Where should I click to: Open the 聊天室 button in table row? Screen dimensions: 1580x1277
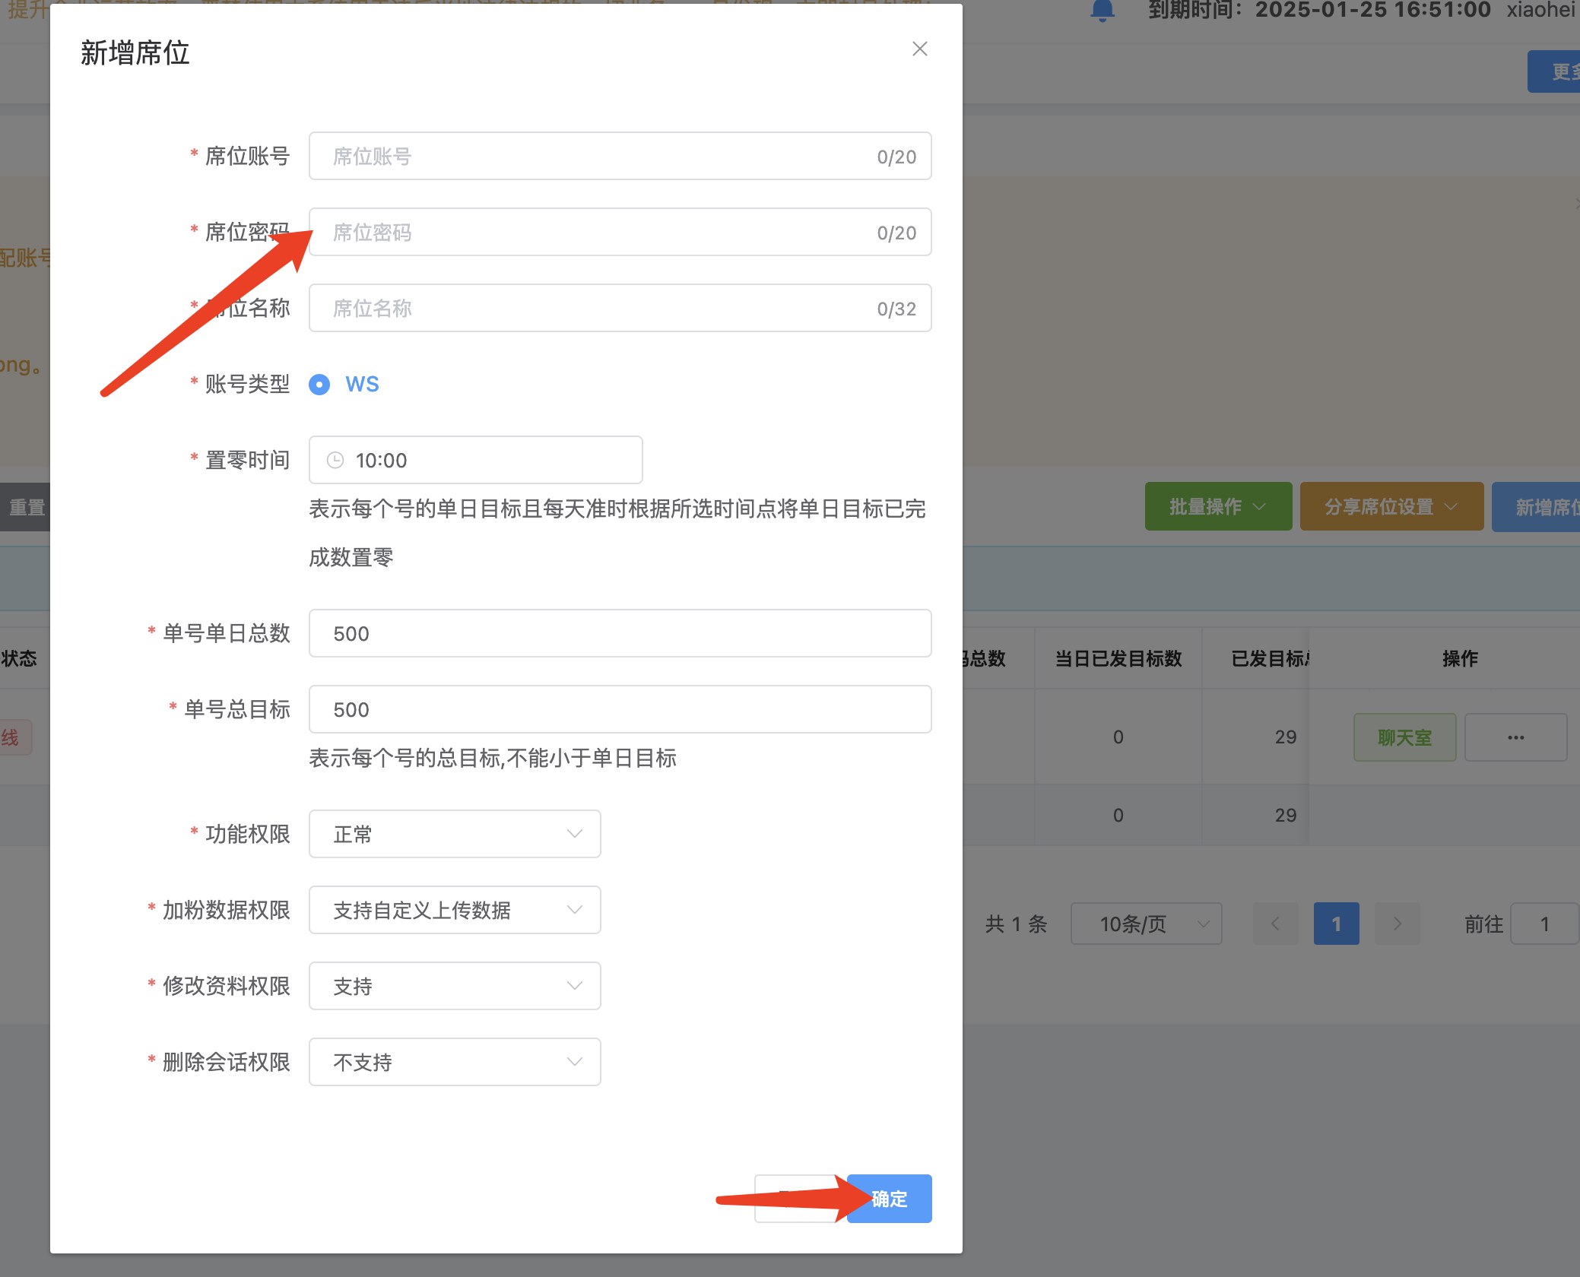[x=1404, y=737]
